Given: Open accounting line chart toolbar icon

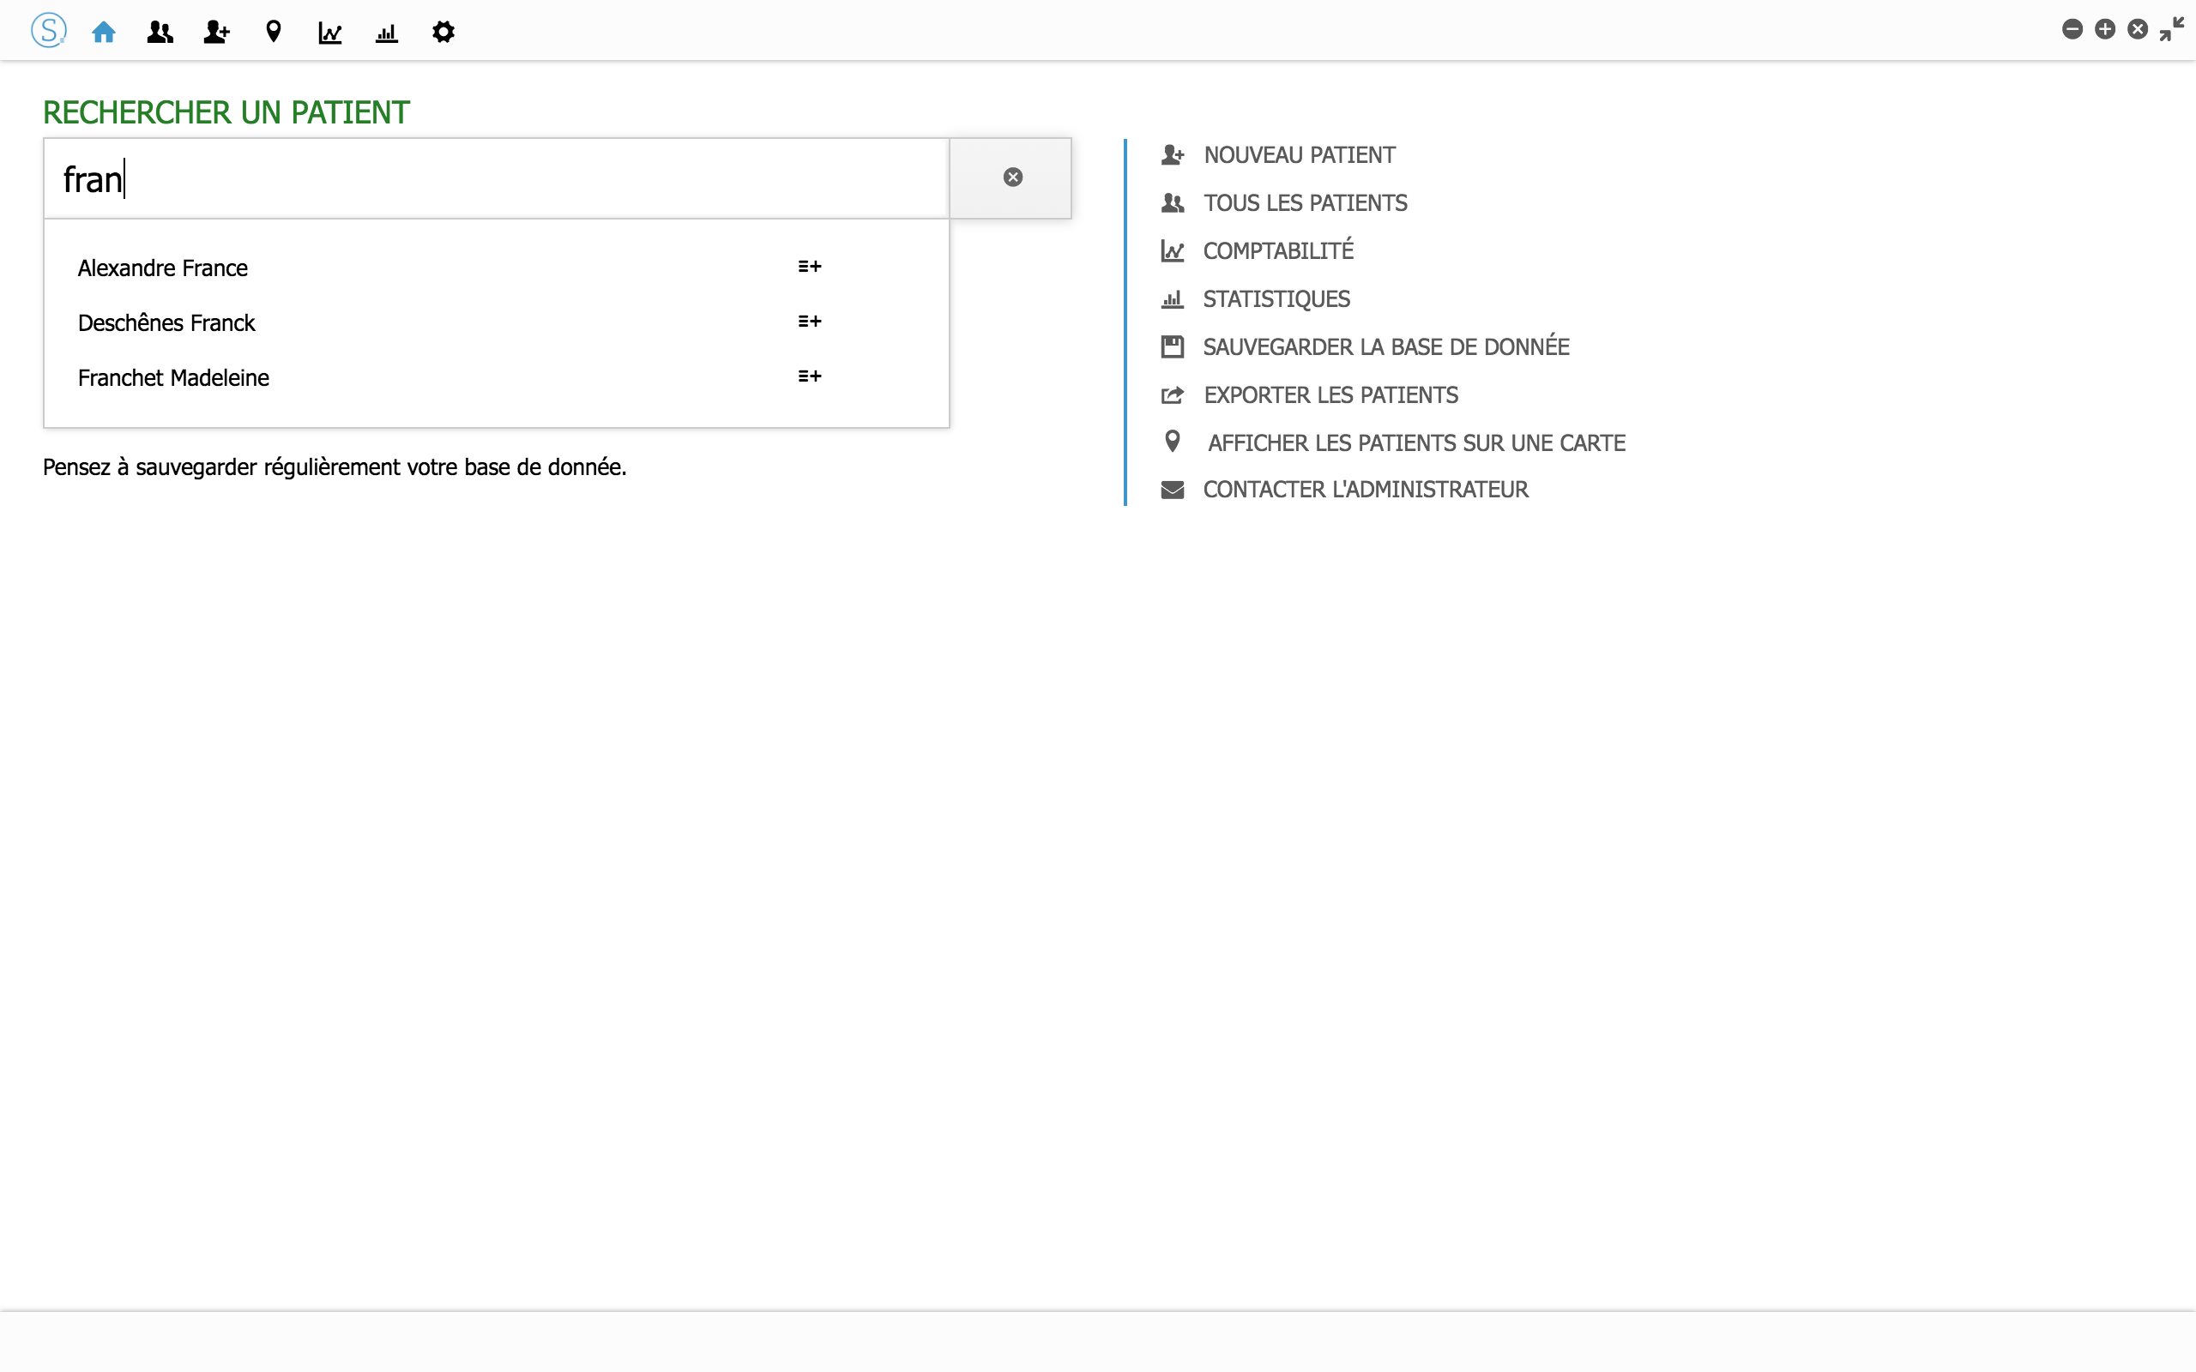Looking at the screenshot, I should pyautogui.click(x=329, y=33).
